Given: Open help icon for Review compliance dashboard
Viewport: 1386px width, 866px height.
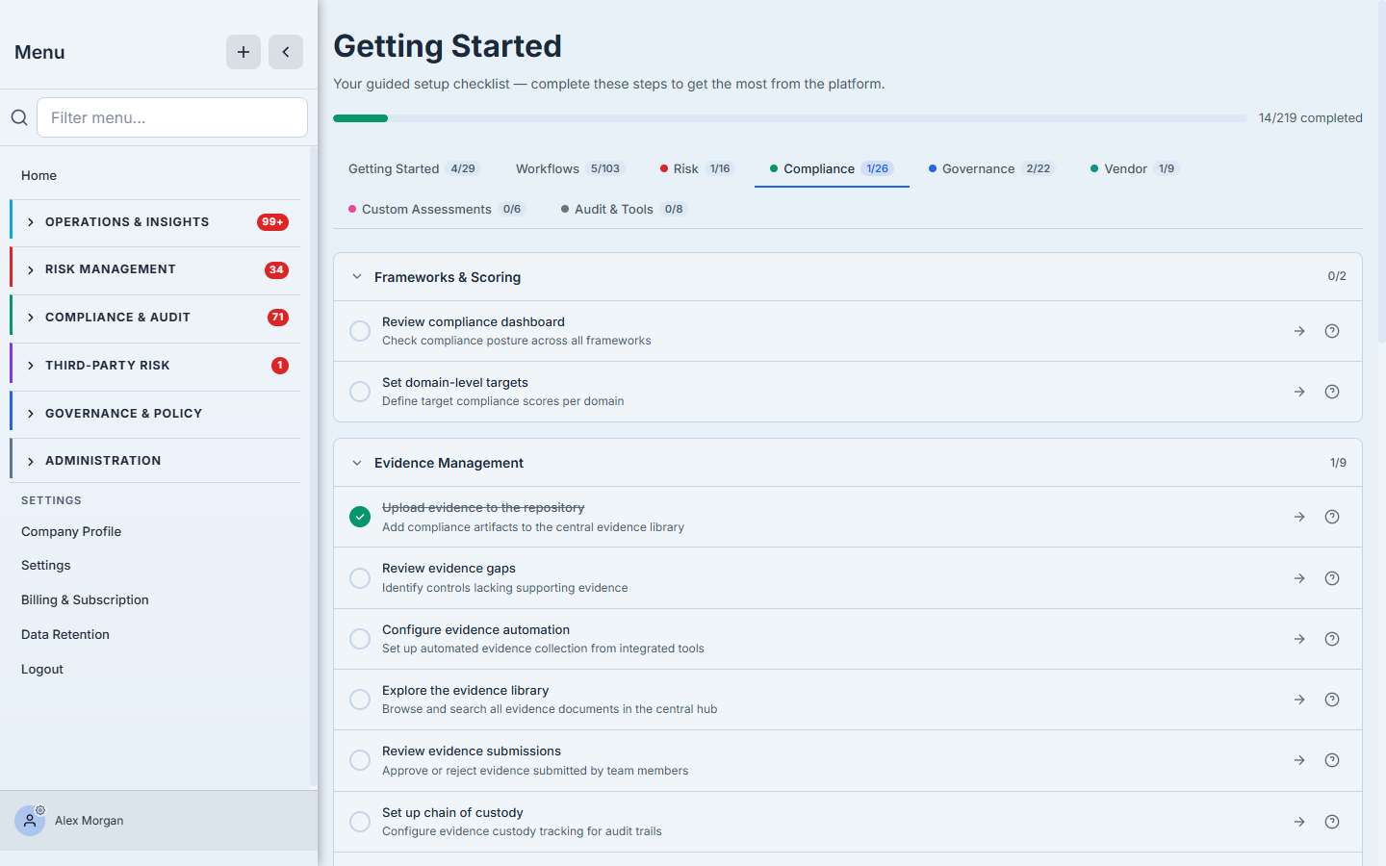Looking at the screenshot, I should [x=1332, y=331].
